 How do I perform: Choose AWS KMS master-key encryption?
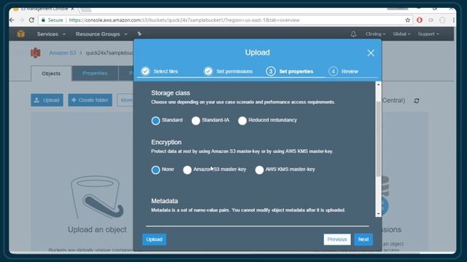coord(259,170)
